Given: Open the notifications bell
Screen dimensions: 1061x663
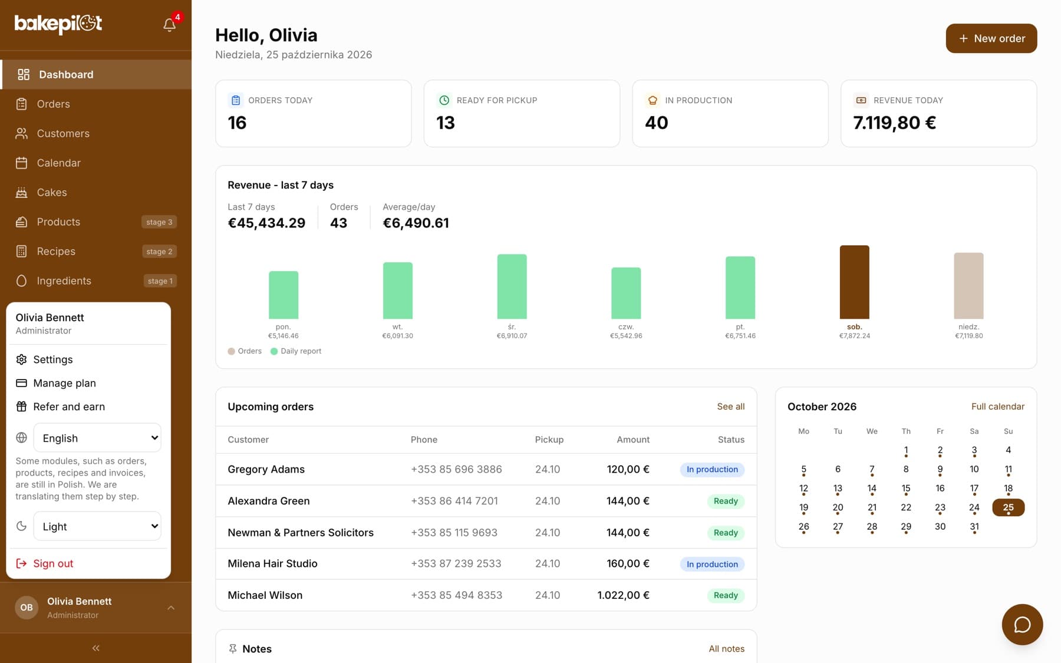Looking at the screenshot, I should pos(170,24).
